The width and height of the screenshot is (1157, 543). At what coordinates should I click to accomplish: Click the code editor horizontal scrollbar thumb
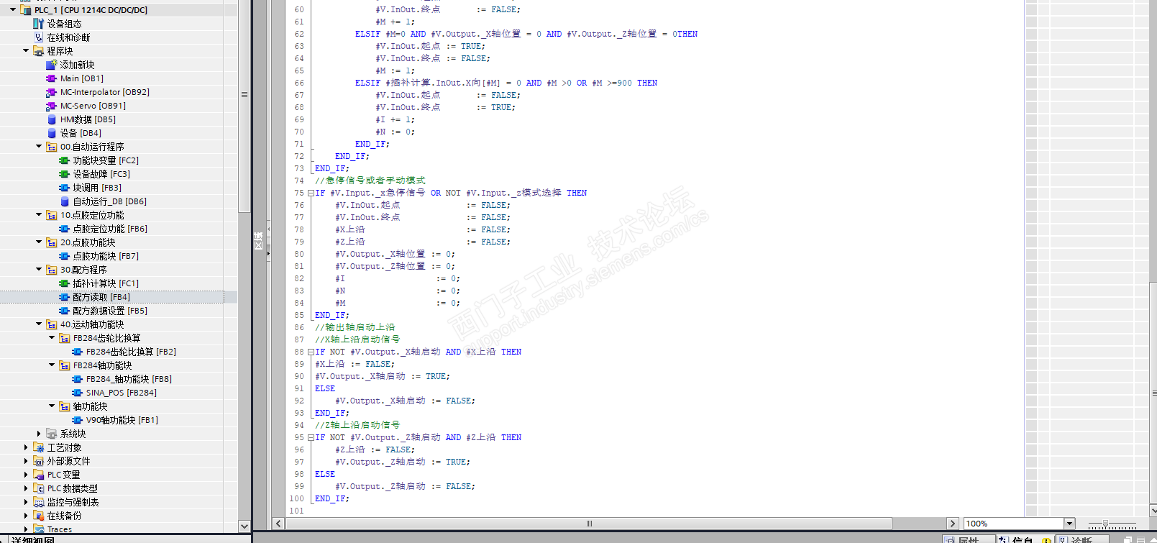click(x=589, y=524)
